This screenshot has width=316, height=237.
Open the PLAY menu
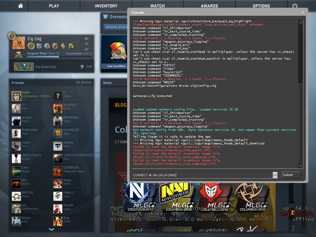(x=54, y=6)
